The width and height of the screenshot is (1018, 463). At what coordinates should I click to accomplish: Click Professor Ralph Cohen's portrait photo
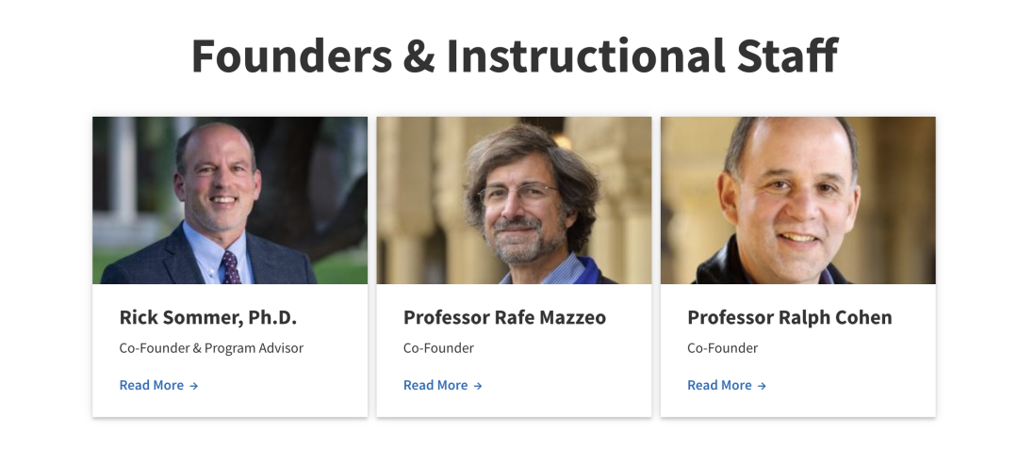(x=797, y=200)
